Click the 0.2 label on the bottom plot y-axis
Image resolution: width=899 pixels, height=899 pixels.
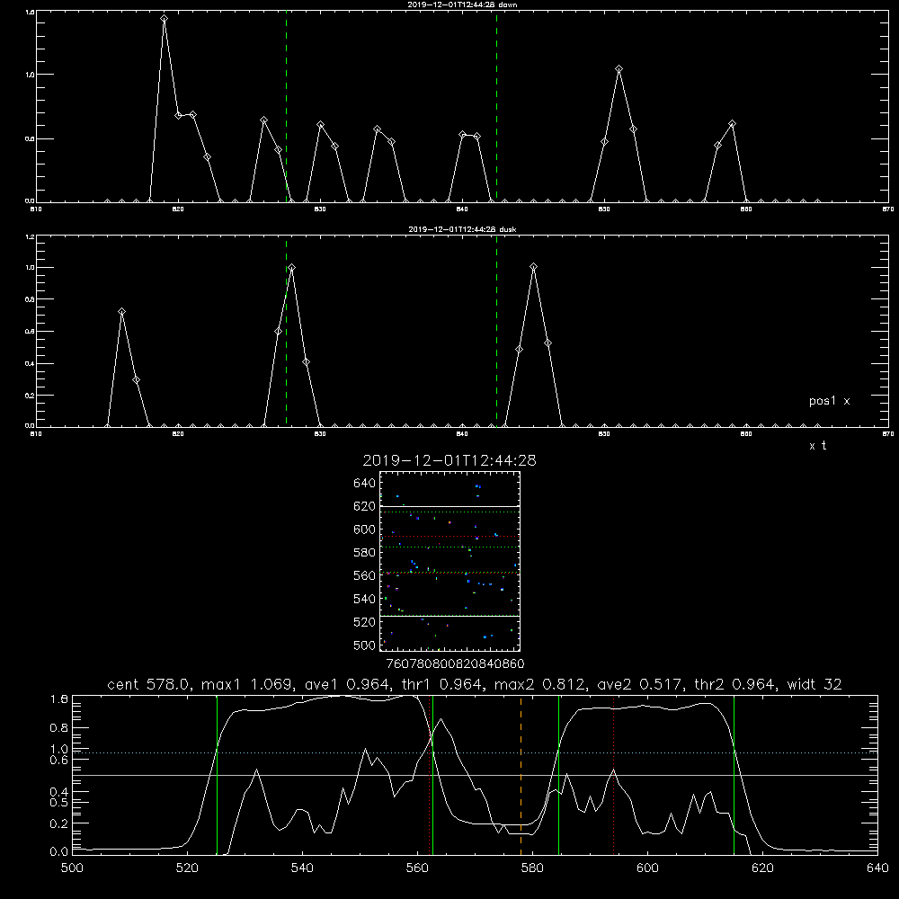(x=59, y=823)
